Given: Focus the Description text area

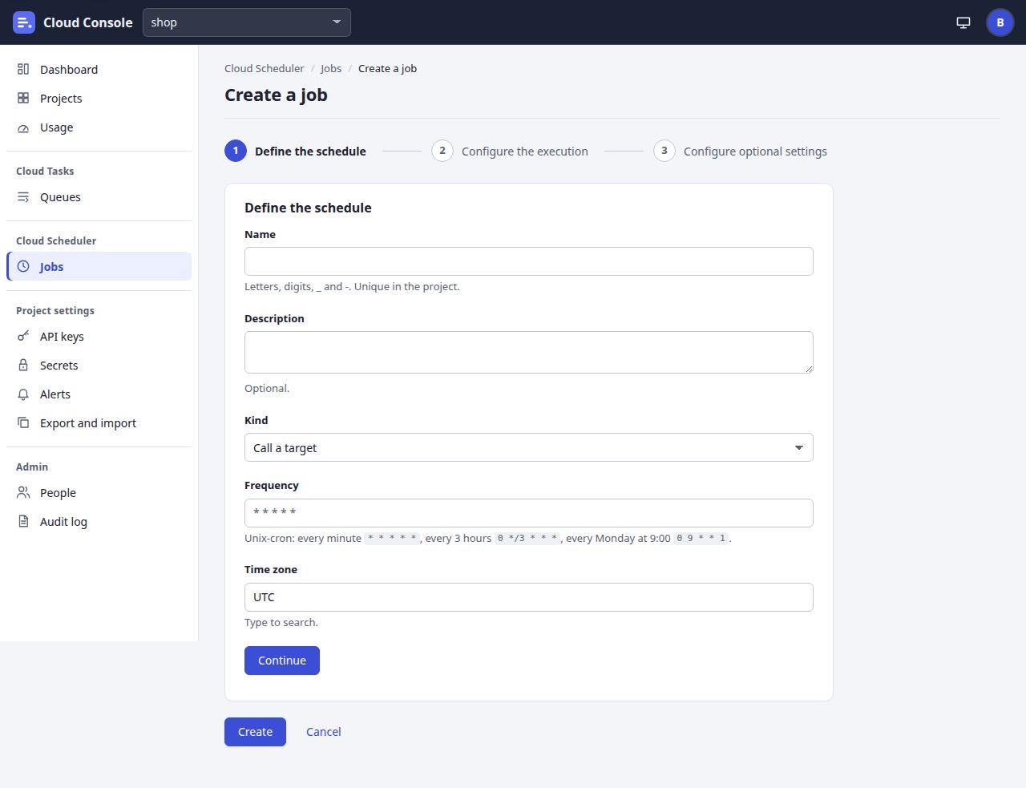Looking at the screenshot, I should click(529, 352).
